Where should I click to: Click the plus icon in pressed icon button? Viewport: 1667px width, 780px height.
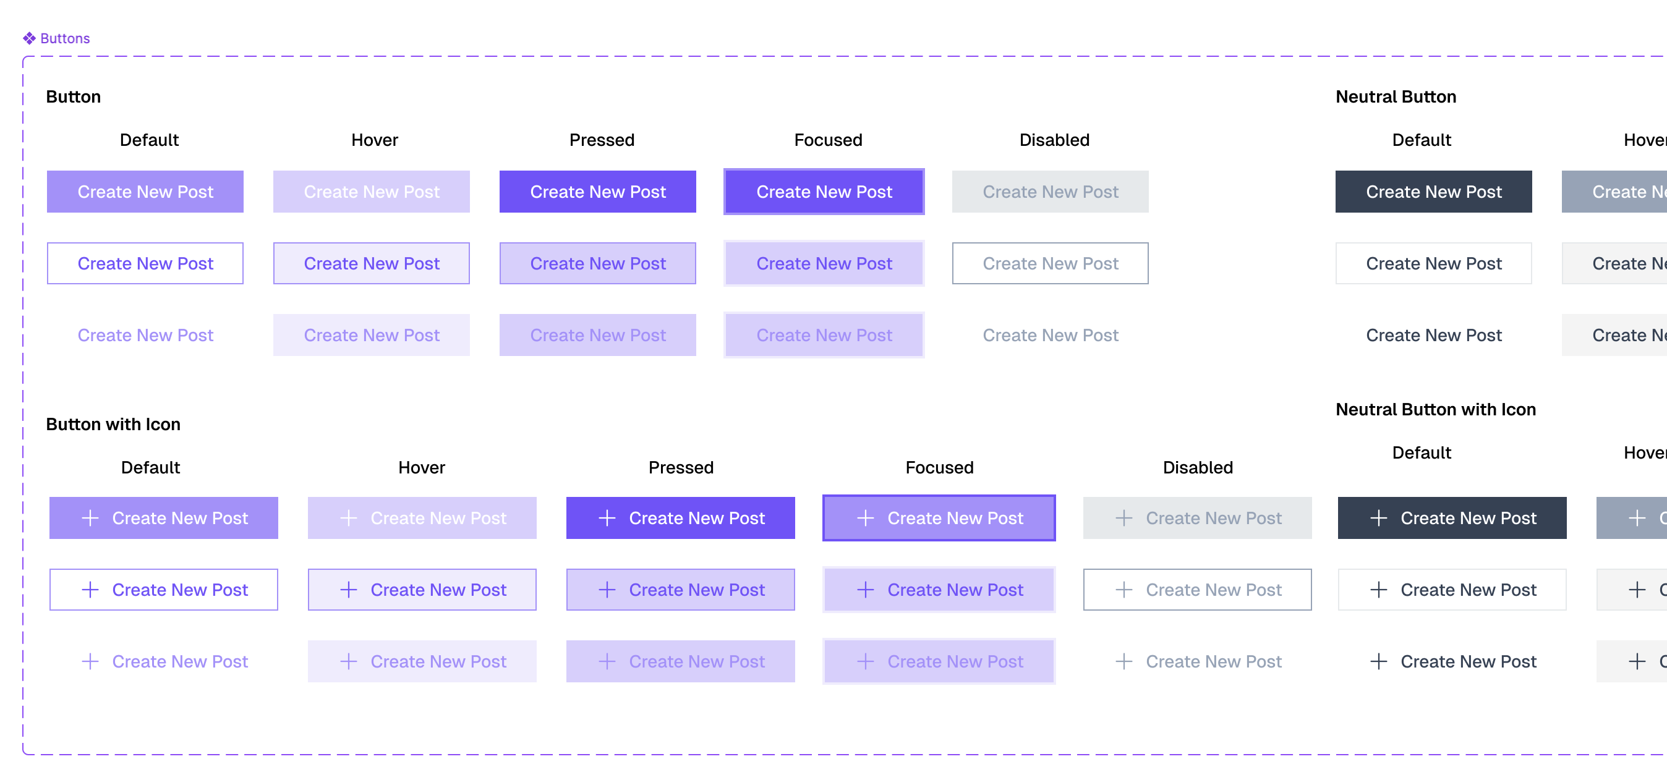[x=607, y=517]
